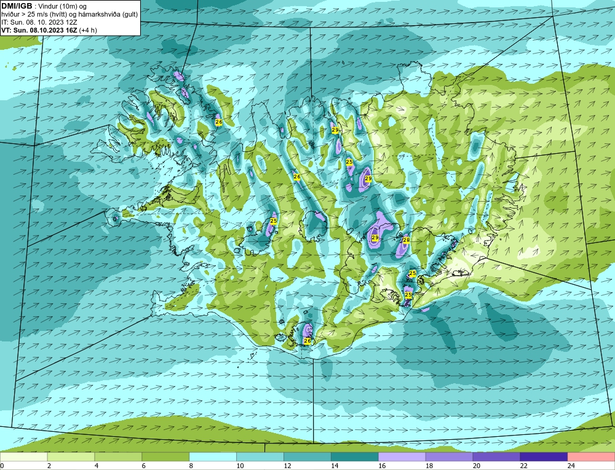Click the scale value 0 on the legend

pyautogui.click(x=2, y=466)
